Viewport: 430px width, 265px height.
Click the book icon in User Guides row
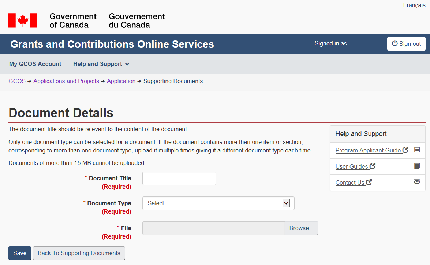(417, 166)
